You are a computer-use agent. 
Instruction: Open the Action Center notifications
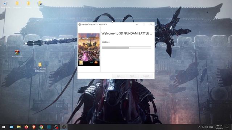(x=227, y=127)
